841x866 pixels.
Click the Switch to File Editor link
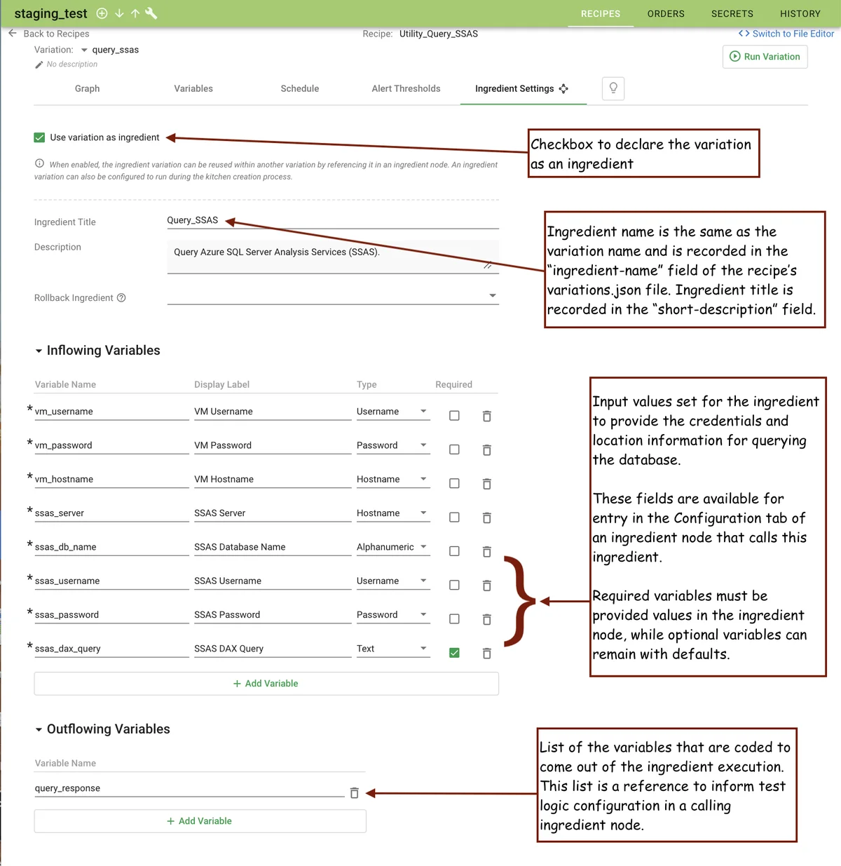(786, 34)
